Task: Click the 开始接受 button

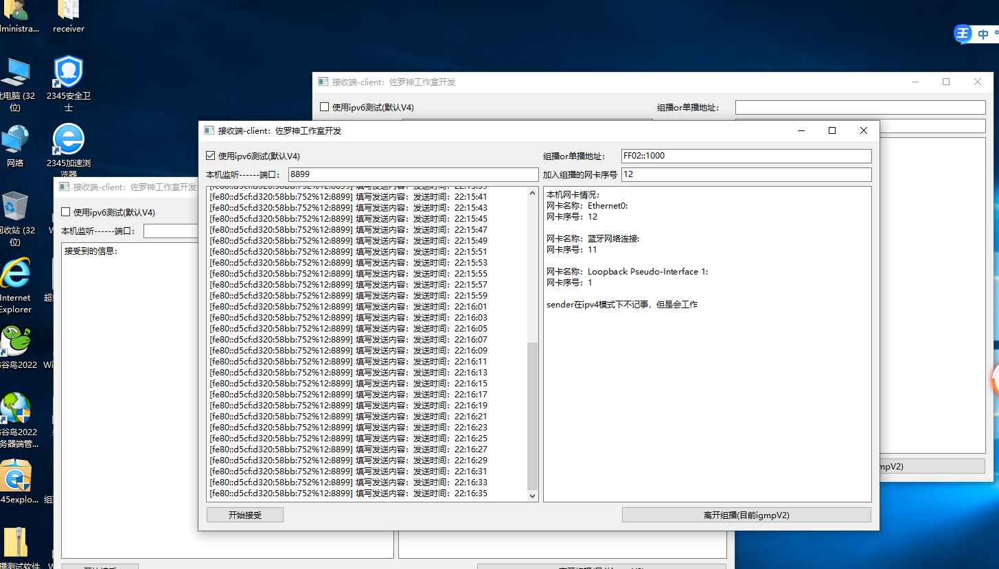Action: 244,515
